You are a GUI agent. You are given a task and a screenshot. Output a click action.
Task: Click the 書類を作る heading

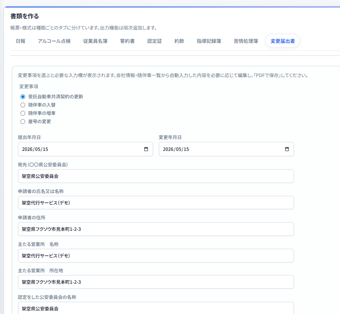point(25,16)
